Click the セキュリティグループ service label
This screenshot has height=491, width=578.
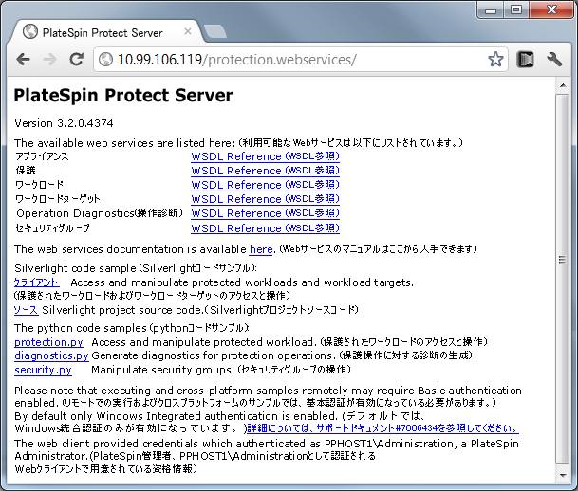point(53,228)
